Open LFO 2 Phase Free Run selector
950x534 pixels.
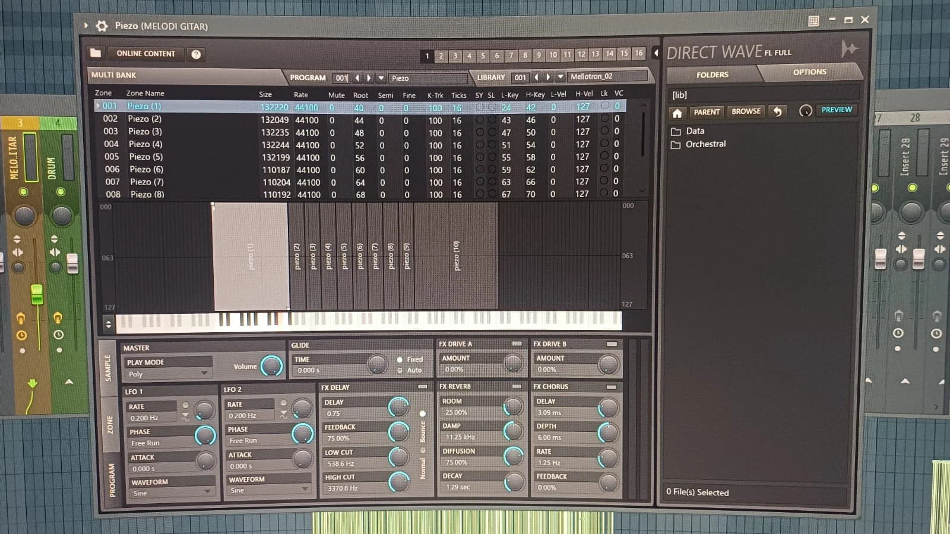[258, 441]
